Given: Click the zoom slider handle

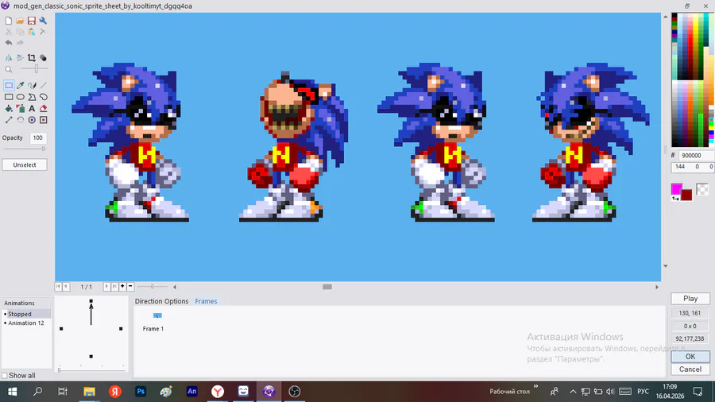Looking at the screenshot, I should tap(37, 69).
